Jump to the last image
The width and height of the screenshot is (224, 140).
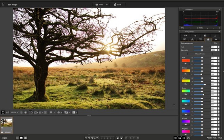click(137, 138)
